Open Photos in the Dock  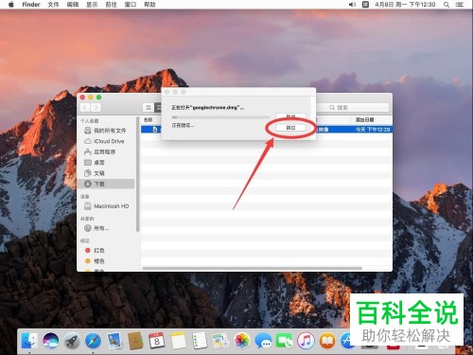tap(242, 341)
